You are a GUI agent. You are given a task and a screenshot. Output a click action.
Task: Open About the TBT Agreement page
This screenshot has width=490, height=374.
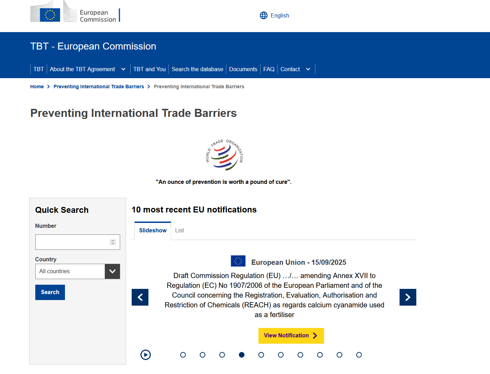click(82, 69)
